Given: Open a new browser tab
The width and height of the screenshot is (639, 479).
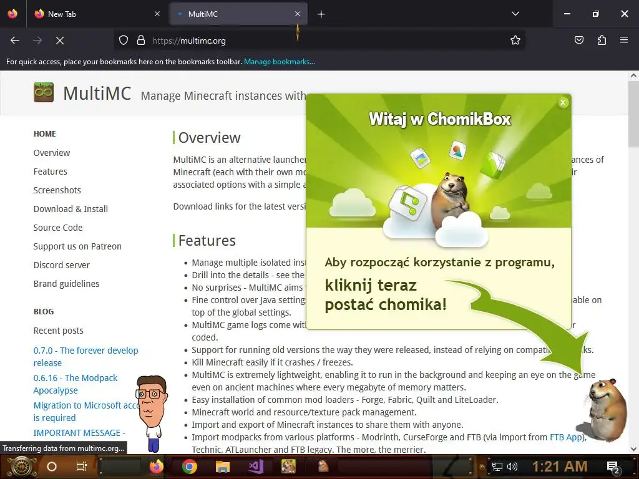Looking at the screenshot, I should click(x=321, y=14).
